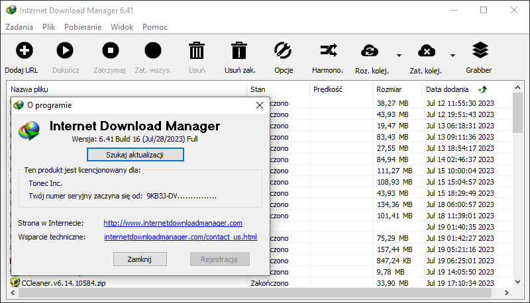
Task: Click Szukaj aktualizacji button
Action: pos(135,155)
